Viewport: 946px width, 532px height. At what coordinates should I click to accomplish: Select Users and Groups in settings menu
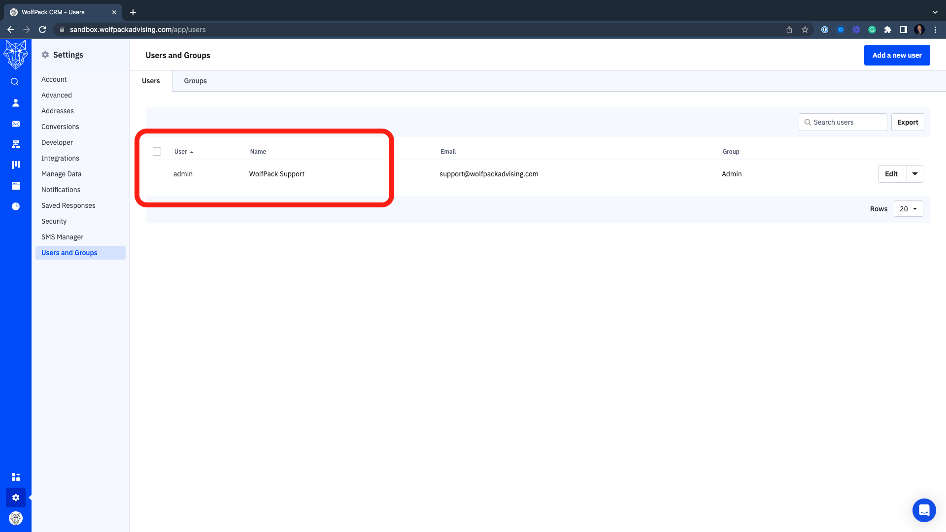[x=80, y=253]
